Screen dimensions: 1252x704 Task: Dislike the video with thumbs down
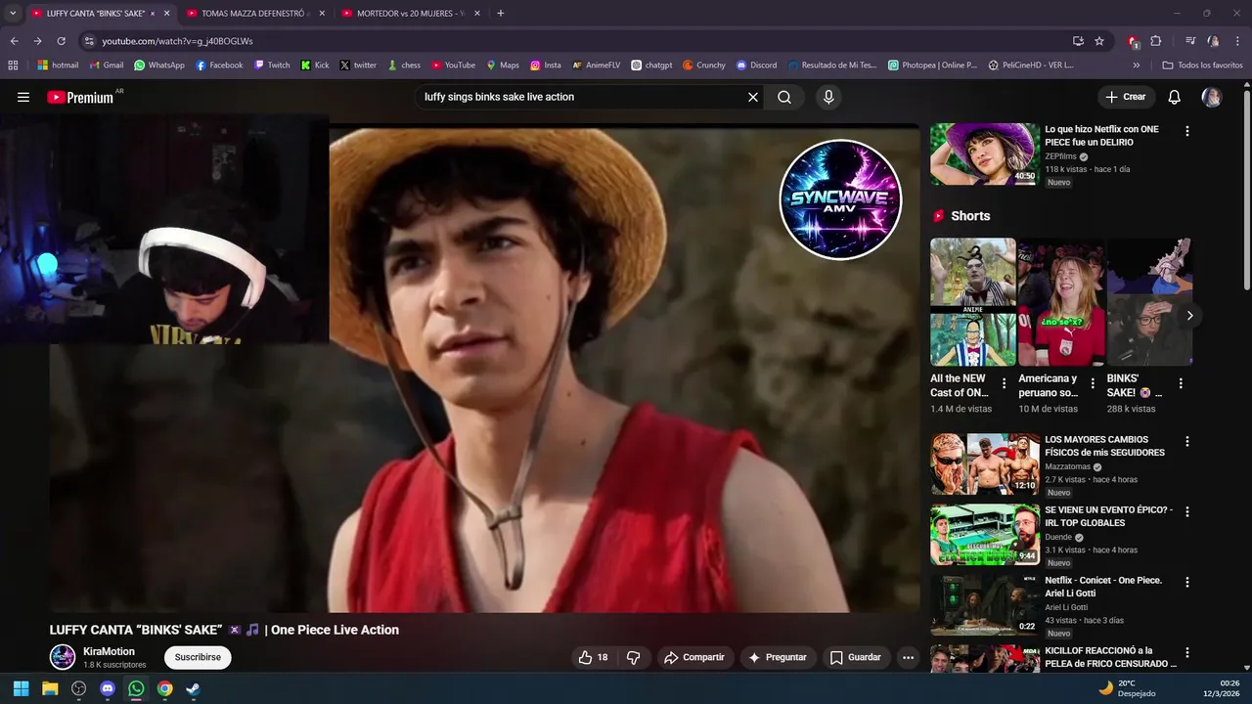pyautogui.click(x=633, y=657)
